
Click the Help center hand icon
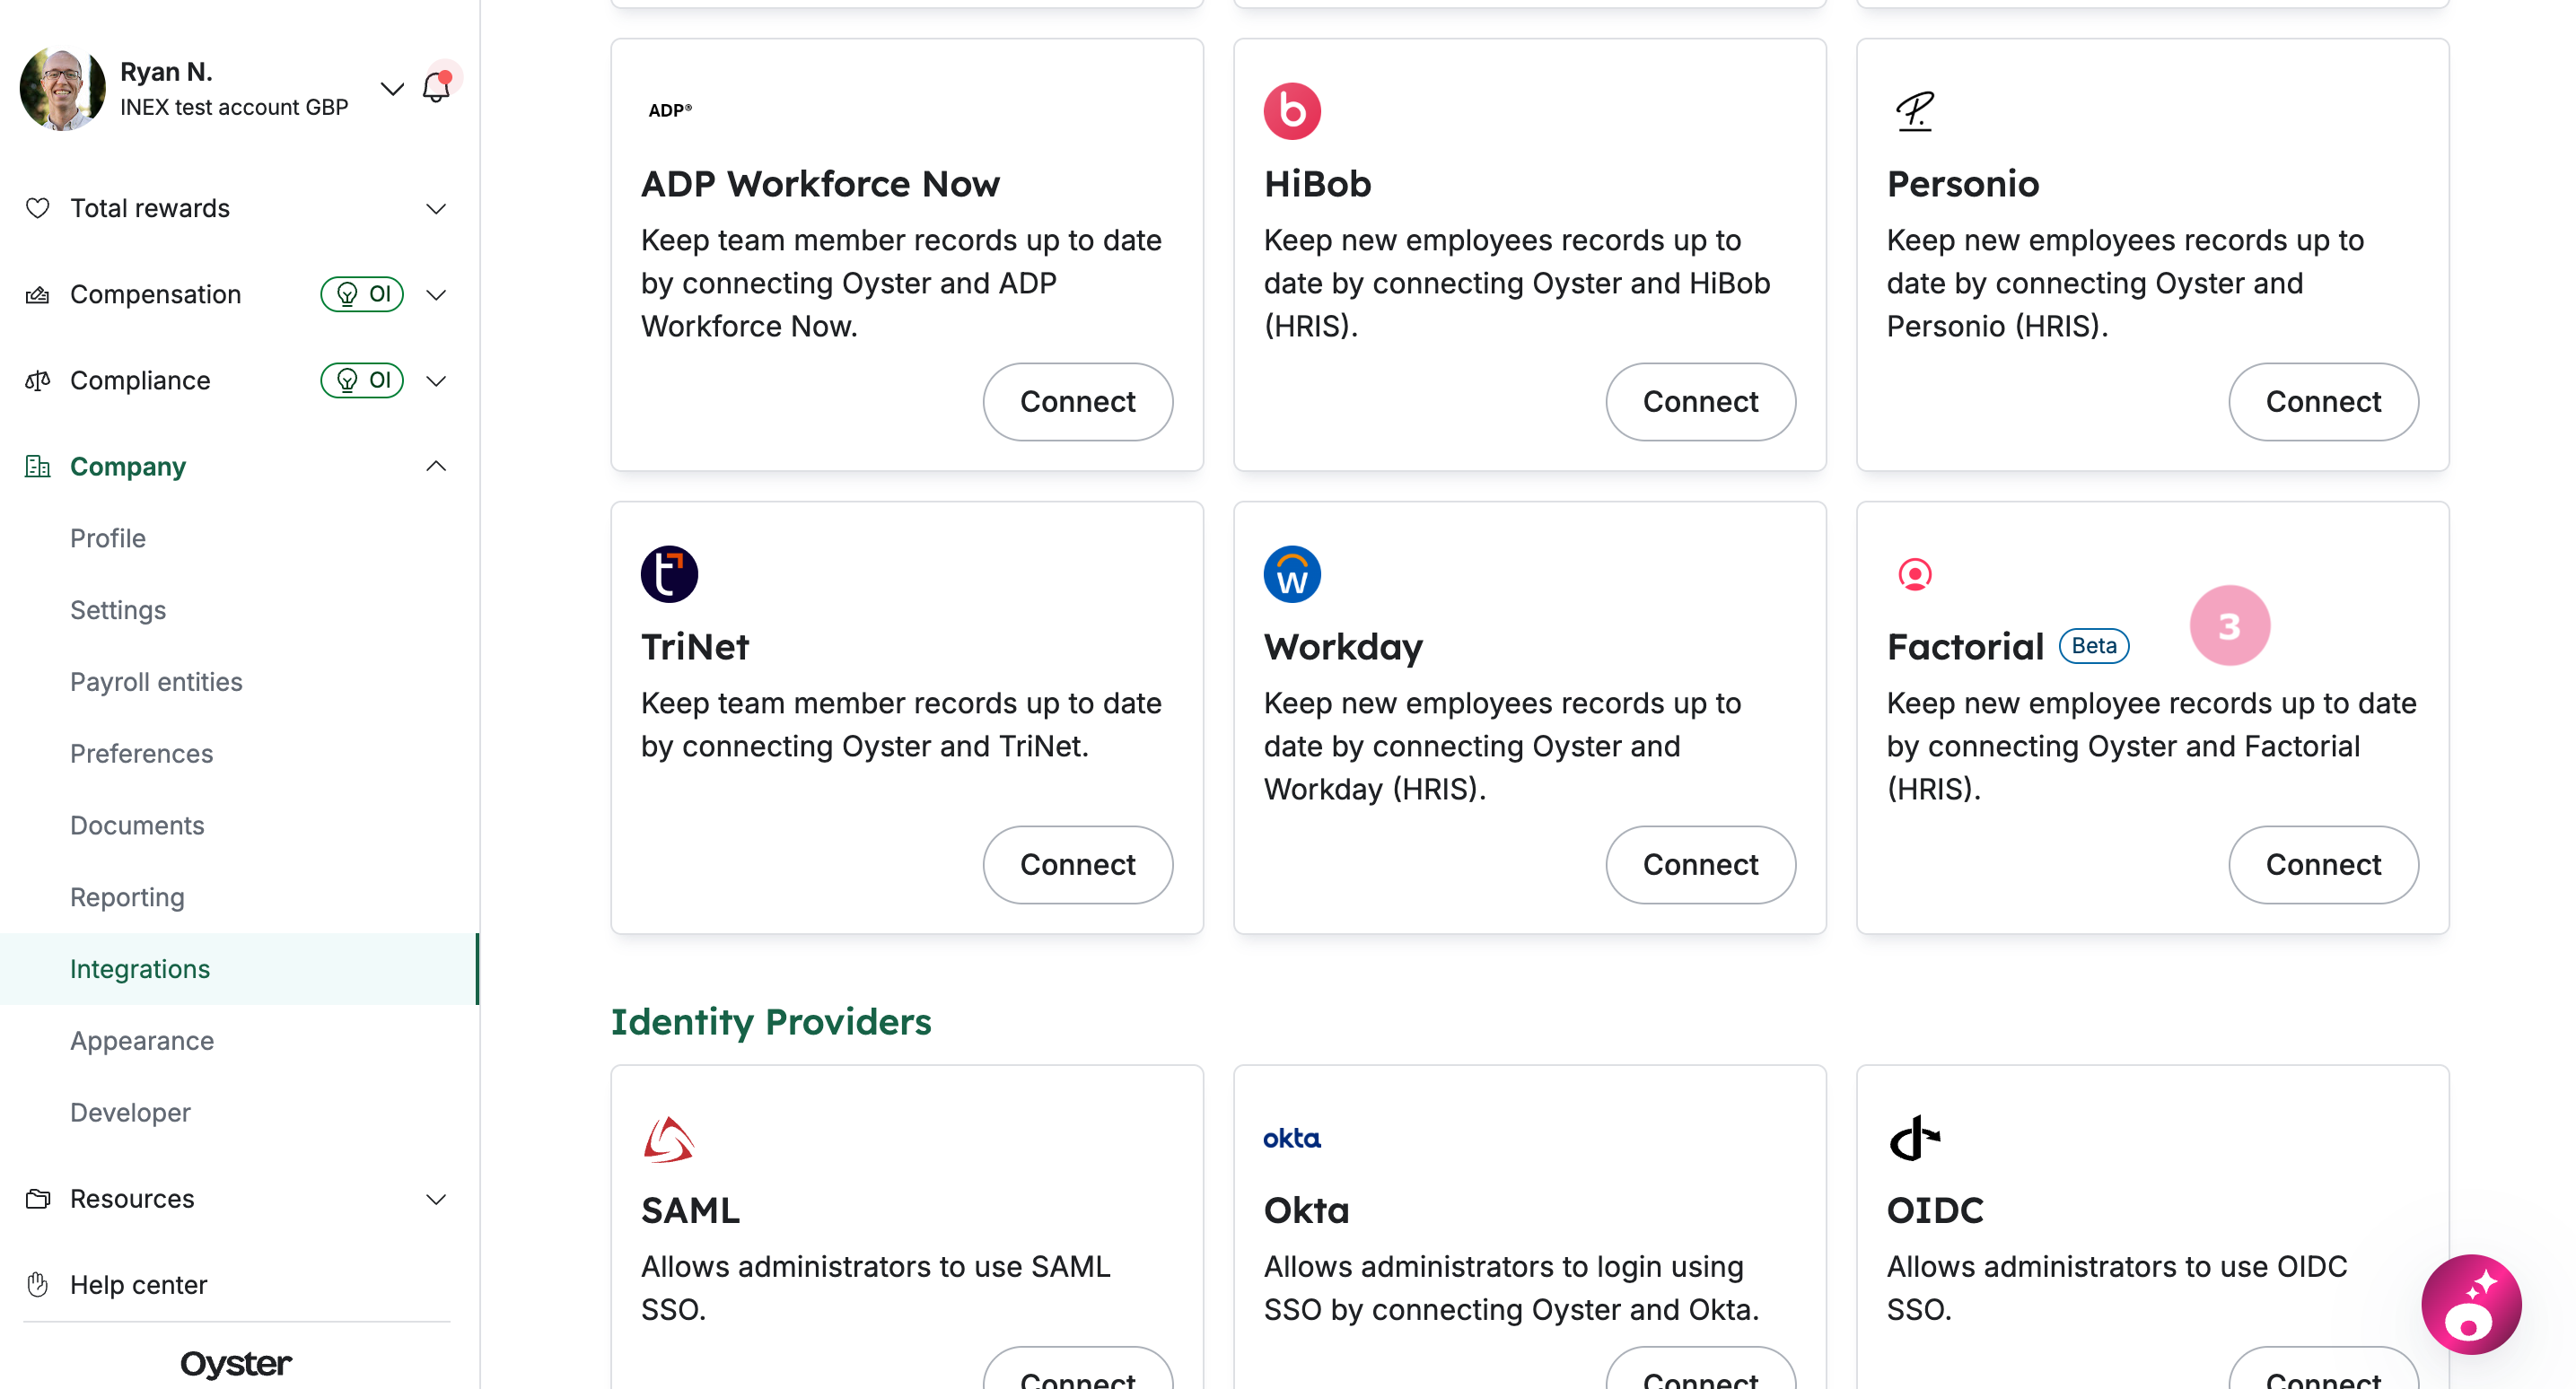(38, 1284)
